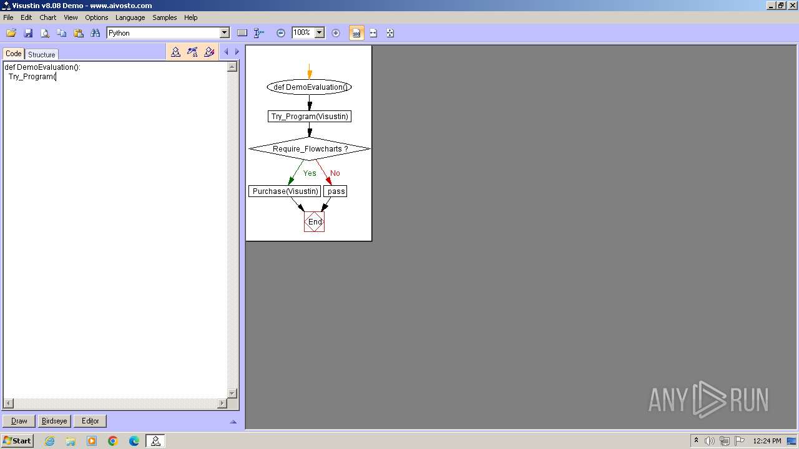Click the Draw button
Image resolution: width=799 pixels, height=449 pixels.
click(x=19, y=421)
